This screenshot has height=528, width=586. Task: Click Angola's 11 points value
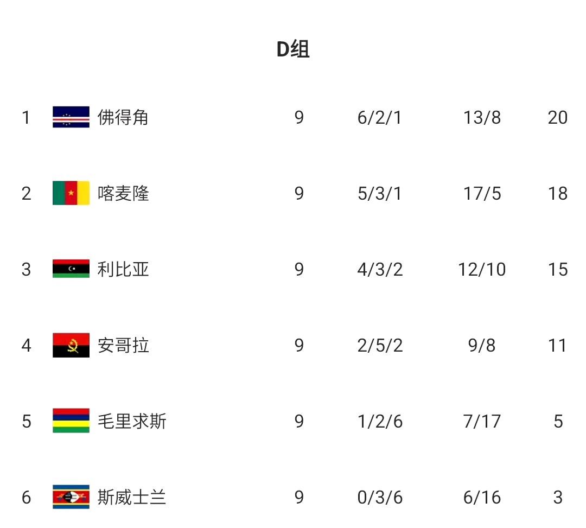point(557,345)
